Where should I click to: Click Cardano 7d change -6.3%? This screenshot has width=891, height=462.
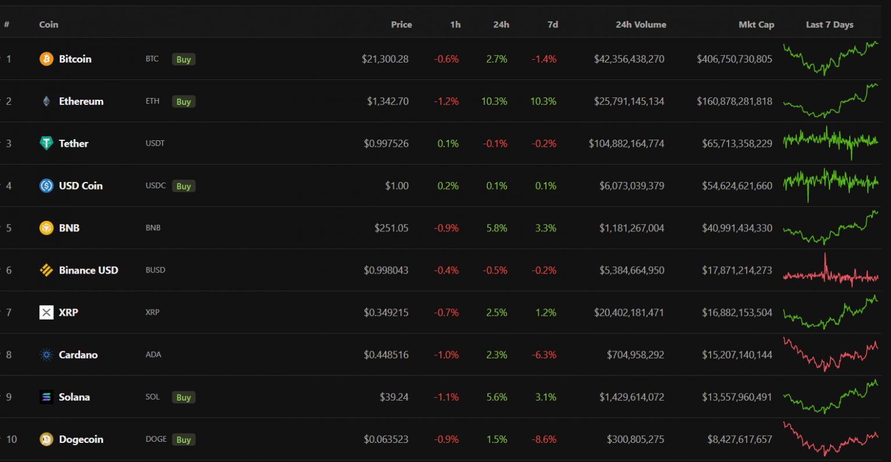pos(544,355)
